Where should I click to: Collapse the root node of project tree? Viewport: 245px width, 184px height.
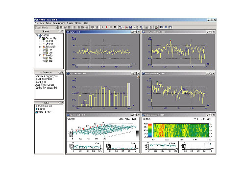tap(37, 35)
